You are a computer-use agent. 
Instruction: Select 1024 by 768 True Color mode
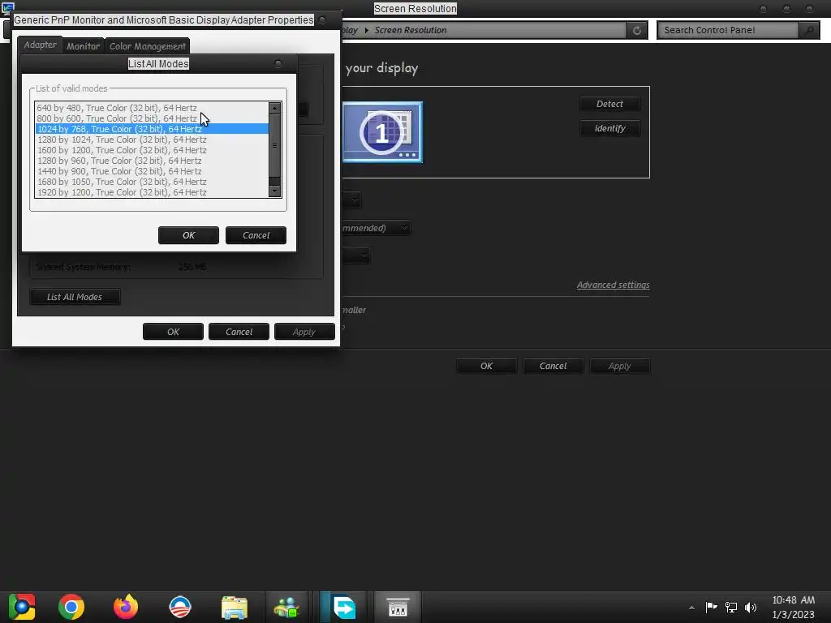click(x=152, y=129)
